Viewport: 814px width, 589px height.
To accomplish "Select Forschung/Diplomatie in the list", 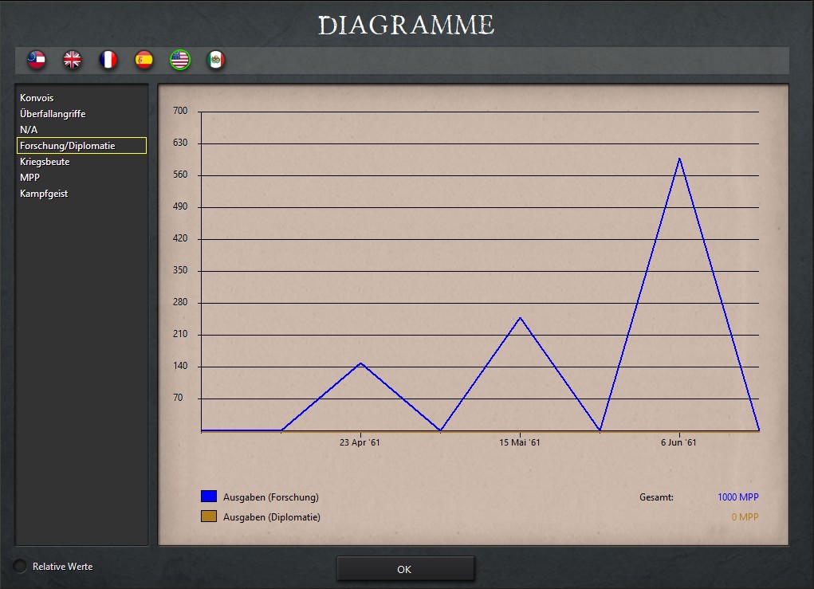I will (82, 146).
